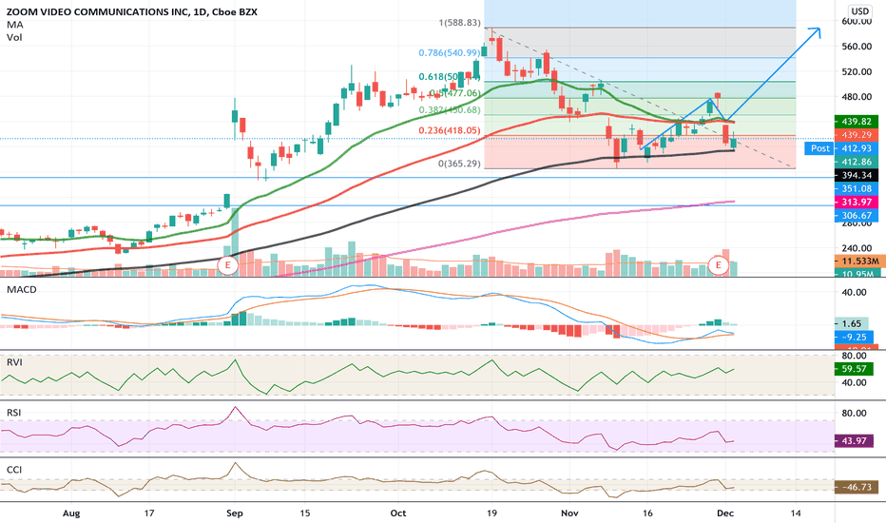Click the Aug date on time axis
This screenshot has width=886, height=523.
(71, 513)
